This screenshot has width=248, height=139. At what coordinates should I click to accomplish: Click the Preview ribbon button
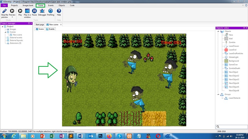point(12,12)
